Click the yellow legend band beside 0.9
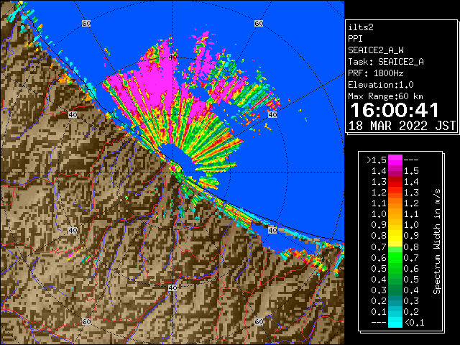Screen dimensions: 460x345 [x=395, y=236]
